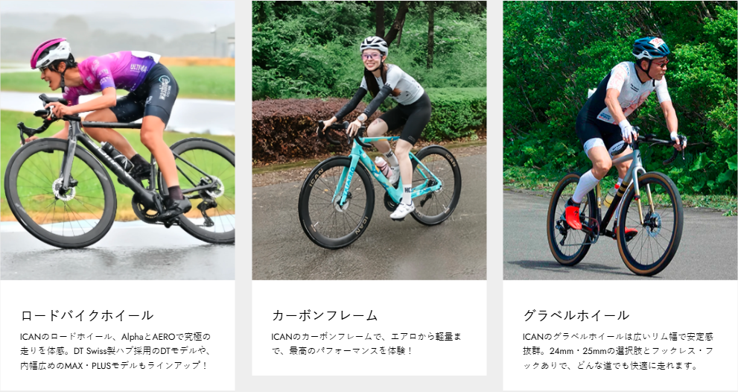Screen dimensions: 738x392
Task: Click the front ICAN wheel on teal bike
Action: [x=336, y=202]
